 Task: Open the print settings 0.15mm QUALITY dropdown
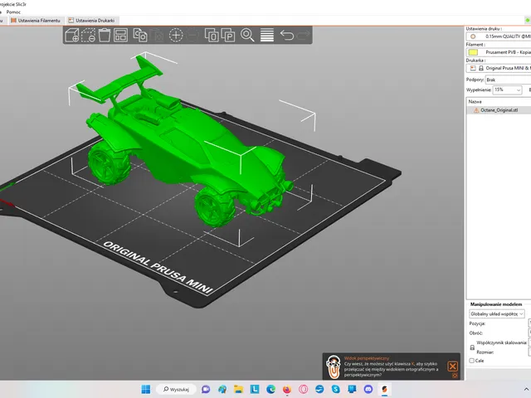click(499, 36)
